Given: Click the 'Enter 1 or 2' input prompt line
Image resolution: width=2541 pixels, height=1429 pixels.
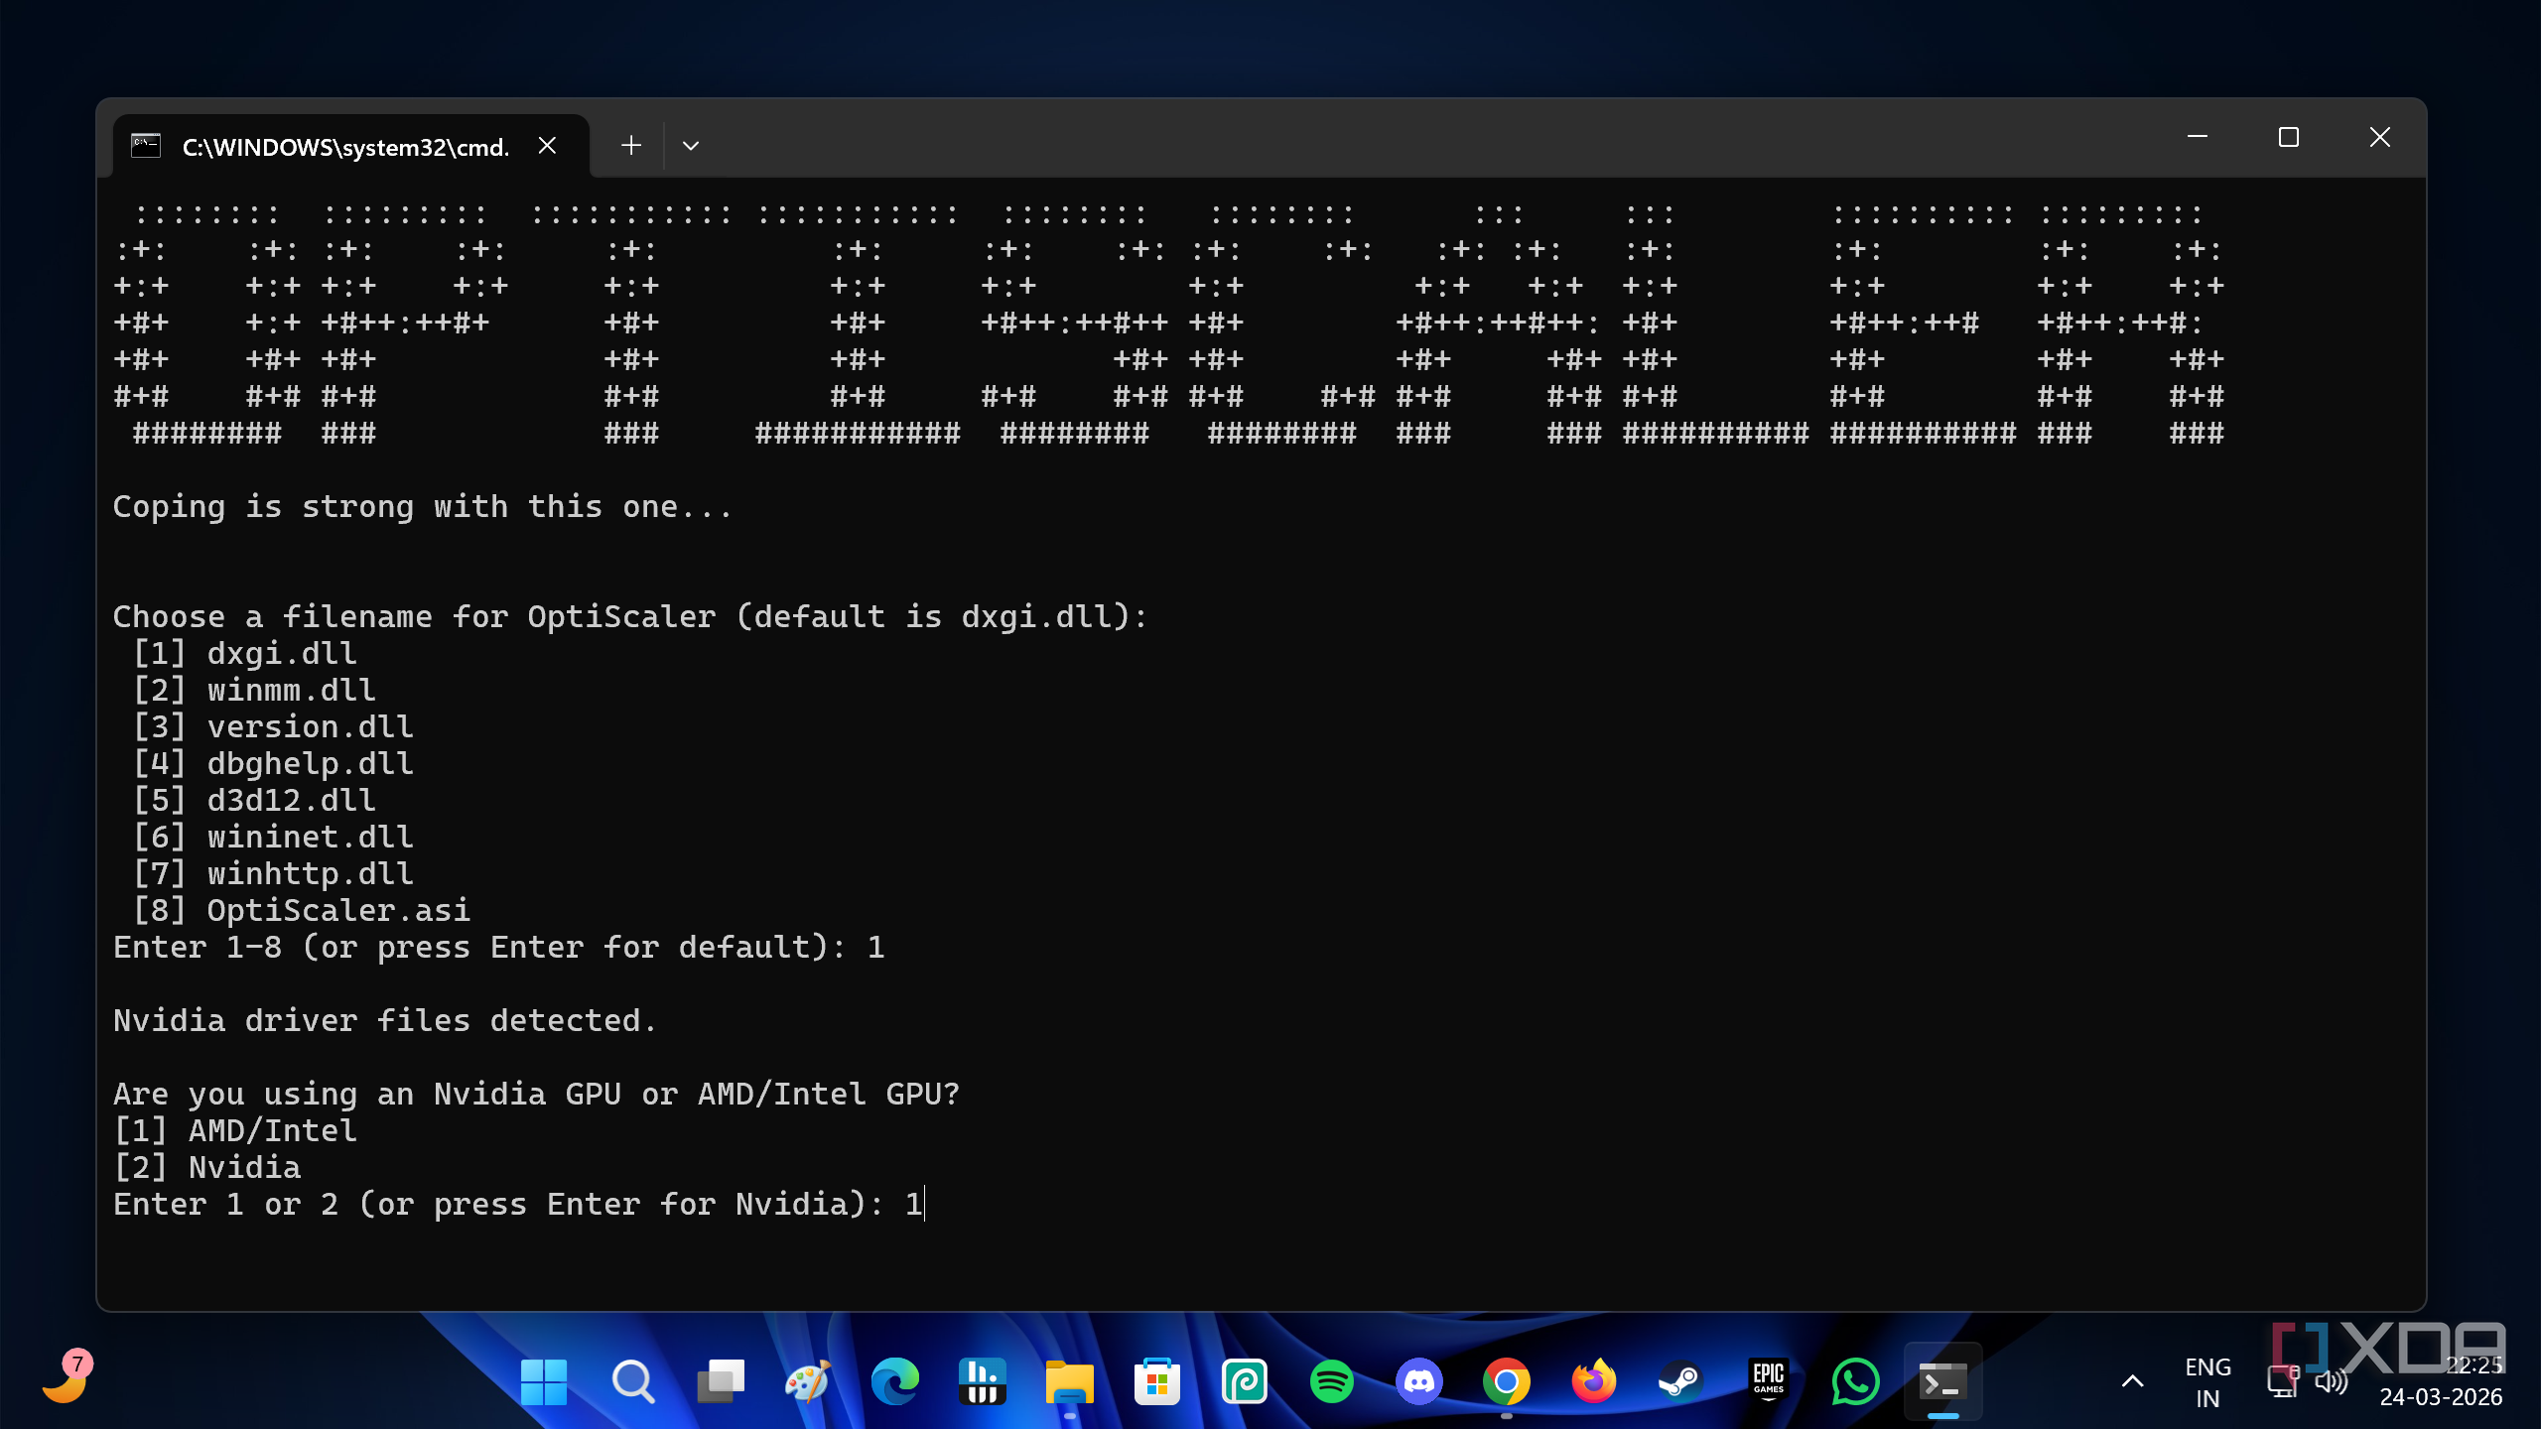Looking at the screenshot, I should 518,1204.
